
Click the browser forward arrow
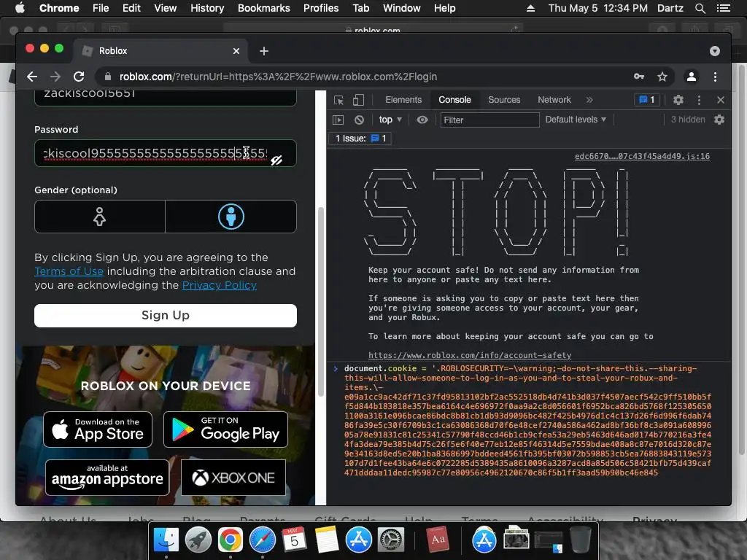pyautogui.click(x=55, y=77)
